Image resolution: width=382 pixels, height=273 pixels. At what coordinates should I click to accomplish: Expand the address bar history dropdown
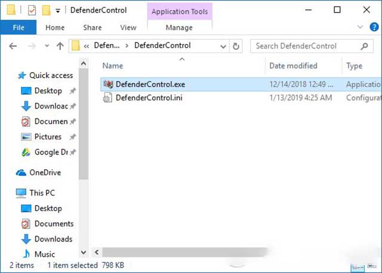click(223, 46)
